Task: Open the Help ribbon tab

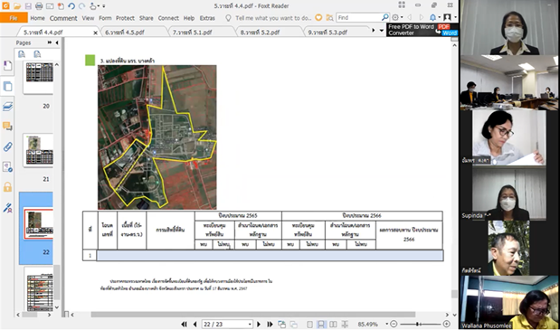Action: tap(189, 18)
